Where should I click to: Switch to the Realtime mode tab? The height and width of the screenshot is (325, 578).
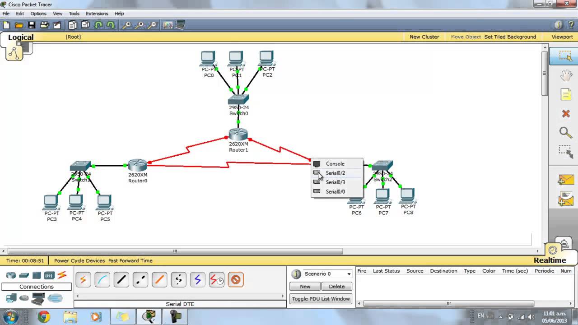click(550, 260)
